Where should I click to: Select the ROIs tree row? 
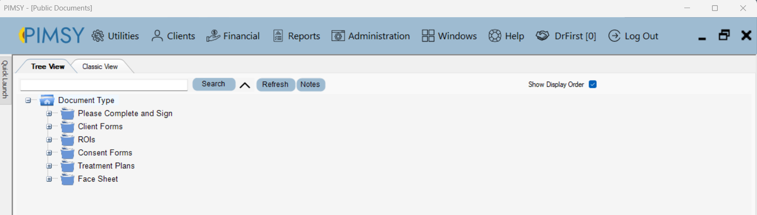click(x=87, y=140)
